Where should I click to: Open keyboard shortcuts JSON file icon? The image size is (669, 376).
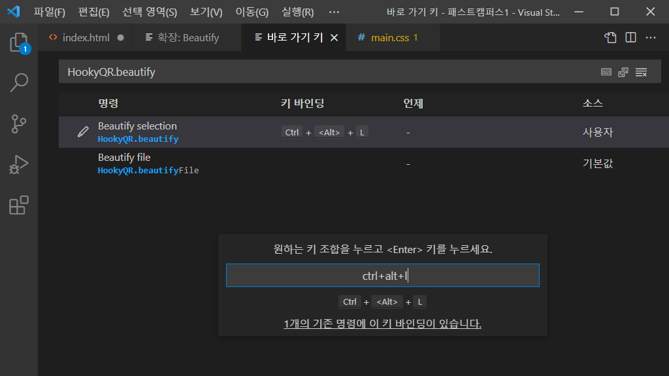coord(611,38)
